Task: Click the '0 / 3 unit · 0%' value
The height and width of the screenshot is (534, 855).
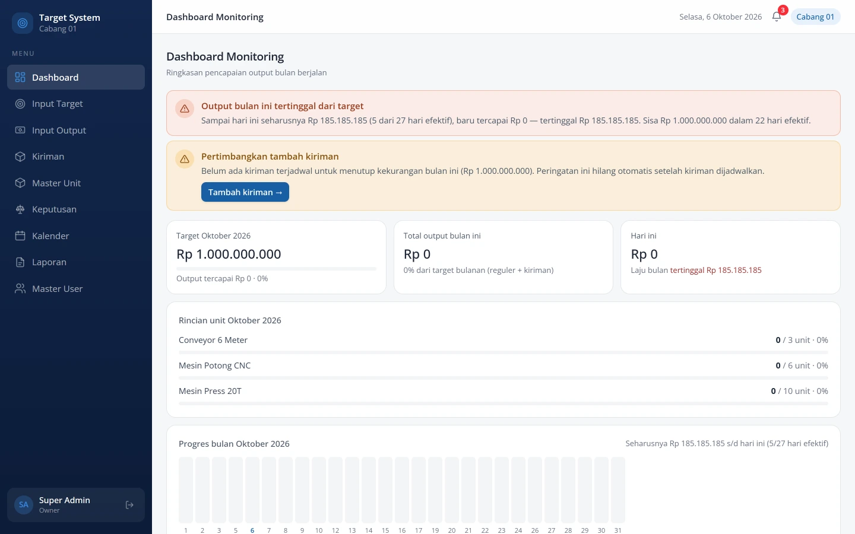Action: coord(802,340)
